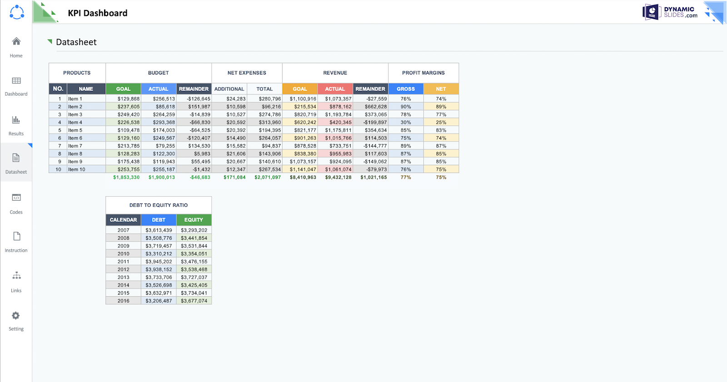727x382 pixels.
Task: Select the Net Expenses TOTAL header
Action: point(264,89)
